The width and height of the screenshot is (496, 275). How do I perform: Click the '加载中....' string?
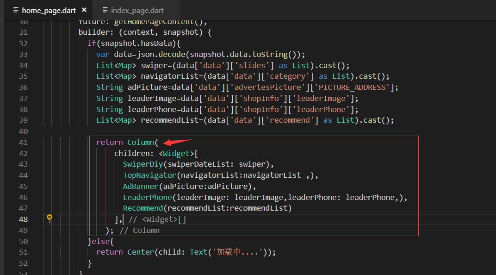[239, 252]
